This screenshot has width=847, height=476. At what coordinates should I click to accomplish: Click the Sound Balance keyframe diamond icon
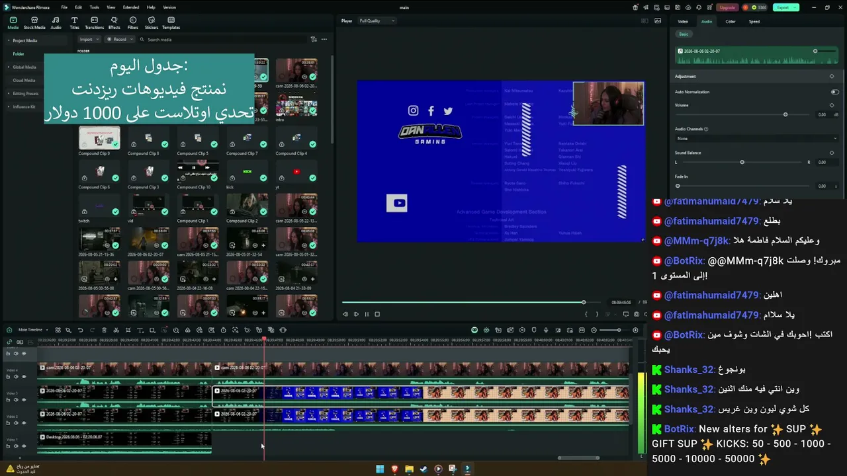pos(832,153)
